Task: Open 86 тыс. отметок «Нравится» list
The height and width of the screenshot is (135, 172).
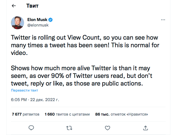Action: point(121,114)
